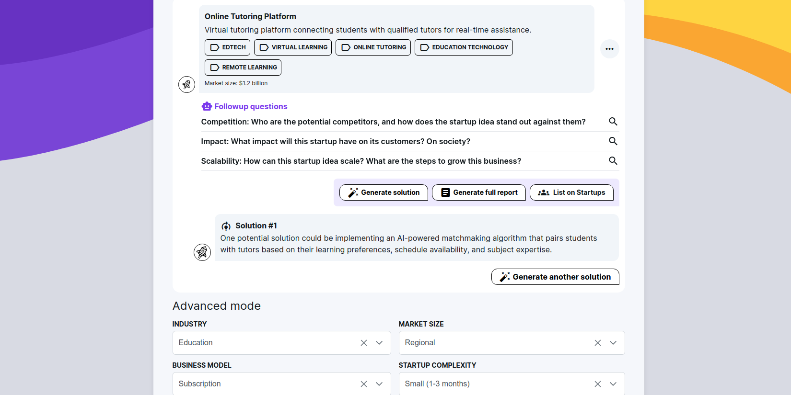The width and height of the screenshot is (791, 395).
Task: Clear the Regional market size selection
Action: [x=598, y=343]
